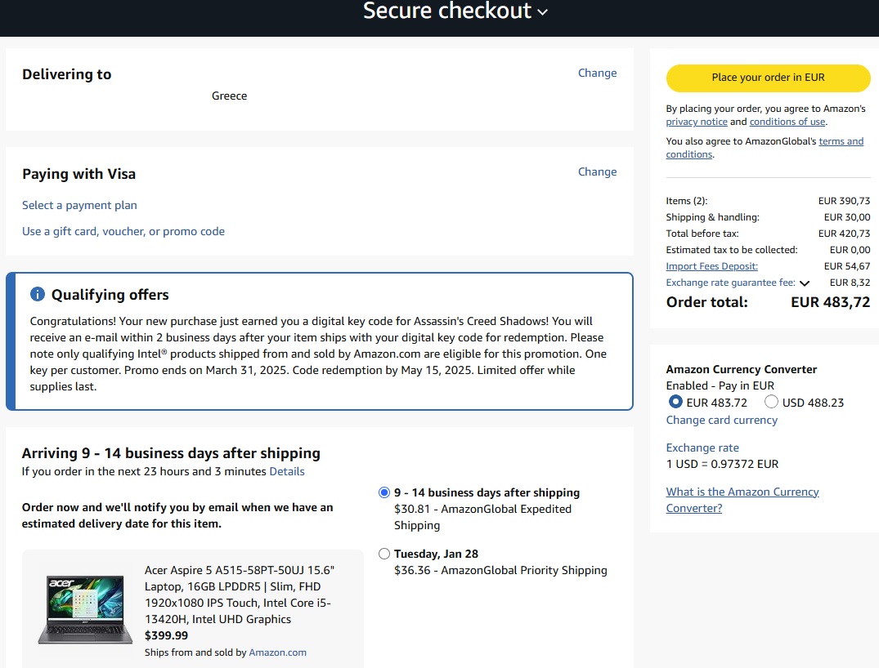
Task: Open the conditions of use link
Action: pos(787,122)
